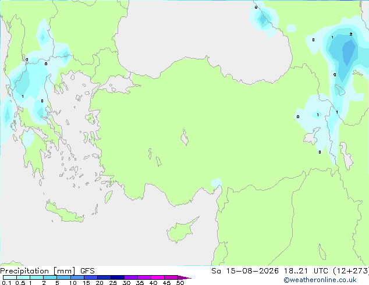Click the '2' precipitation value on the map
The height and width of the screenshot is (285, 369).
[351, 34]
